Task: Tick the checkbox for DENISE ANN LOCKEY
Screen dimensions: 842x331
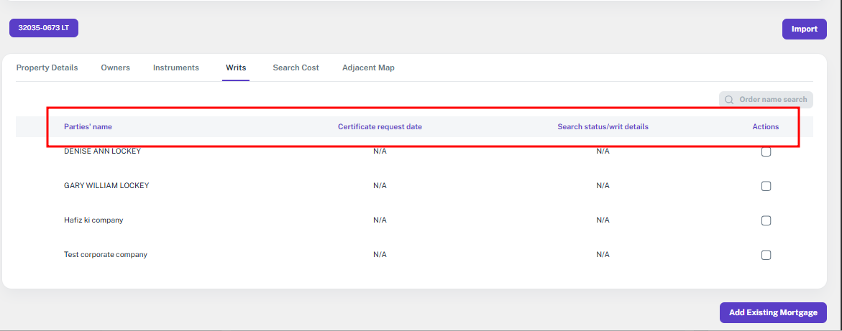Action: (x=766, y=151)
